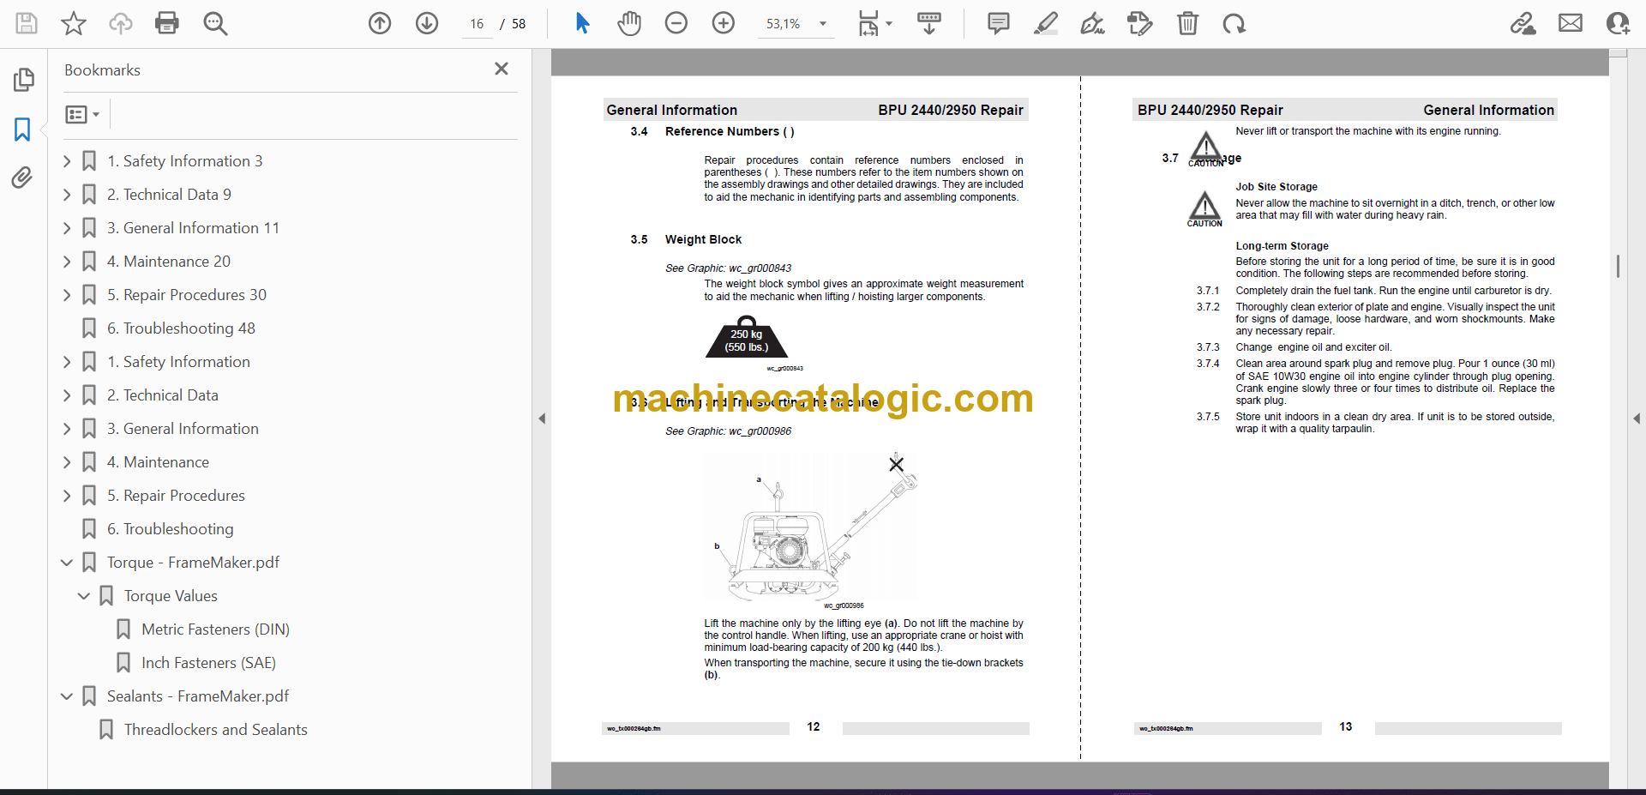Rotate the page view
Viewport: 1646px width, 795px height.
click(x=1234, y=23)
